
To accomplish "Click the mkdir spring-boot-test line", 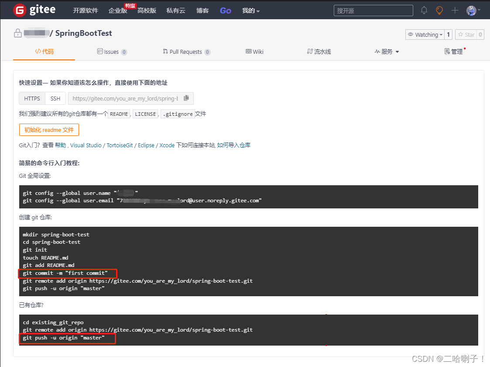I will 56,234.
